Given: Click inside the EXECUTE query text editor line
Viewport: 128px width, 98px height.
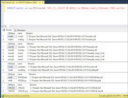Looking at the screenshot, I should (67, 8).
